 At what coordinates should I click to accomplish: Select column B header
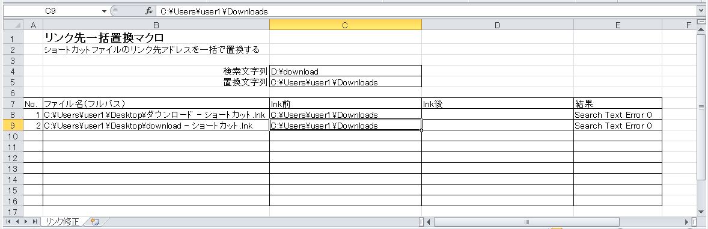pyautogui.click(x=156, y=25)
